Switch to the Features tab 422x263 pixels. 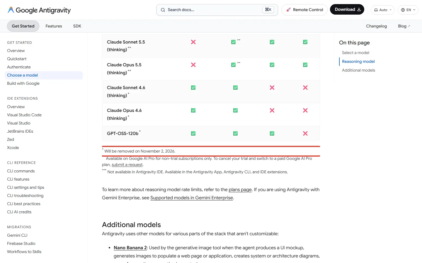coord(54,26)
